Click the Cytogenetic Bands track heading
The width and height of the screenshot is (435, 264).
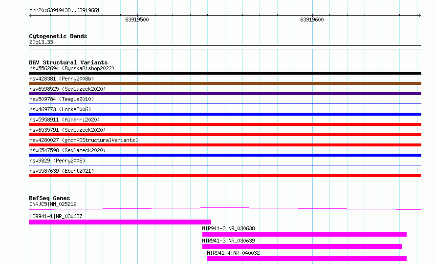[58, 36]
